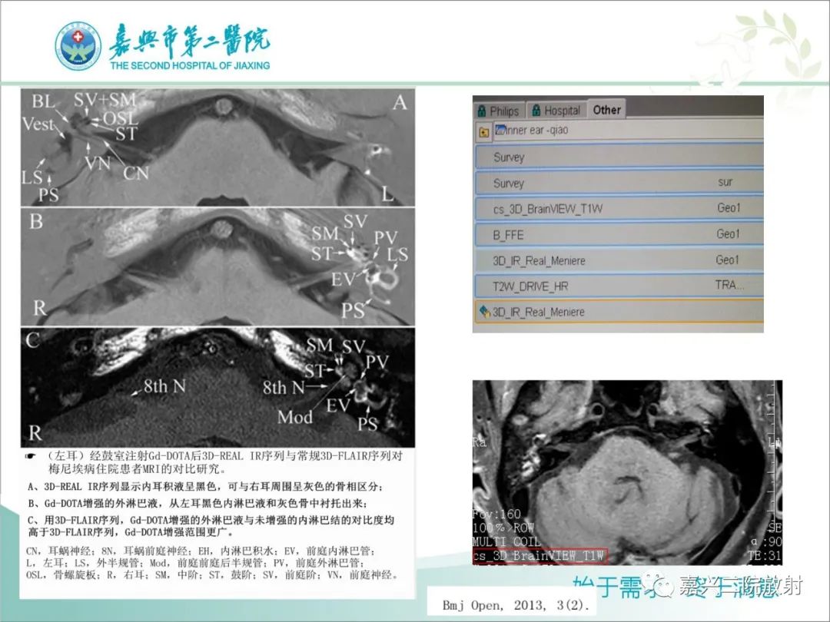The image size is (830, 622).
Task: Click MRI panel B image
Action: click(x=217, y=266)
